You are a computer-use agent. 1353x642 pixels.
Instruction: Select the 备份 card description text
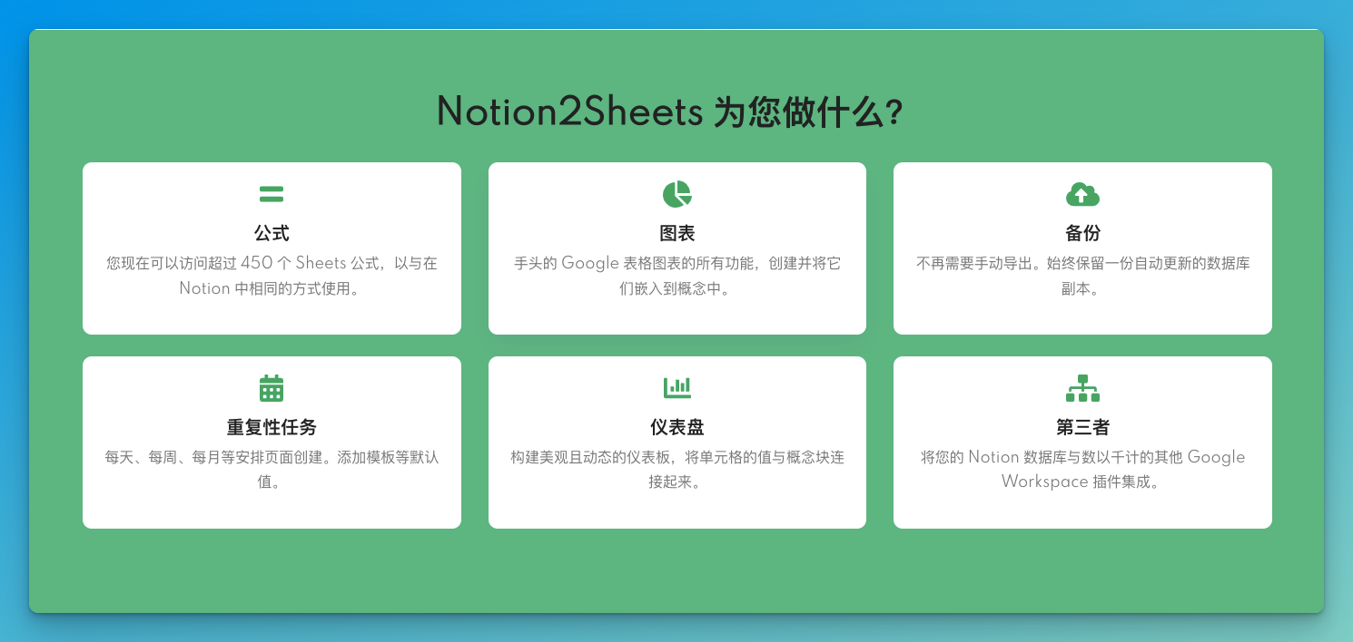[1082, 276]
